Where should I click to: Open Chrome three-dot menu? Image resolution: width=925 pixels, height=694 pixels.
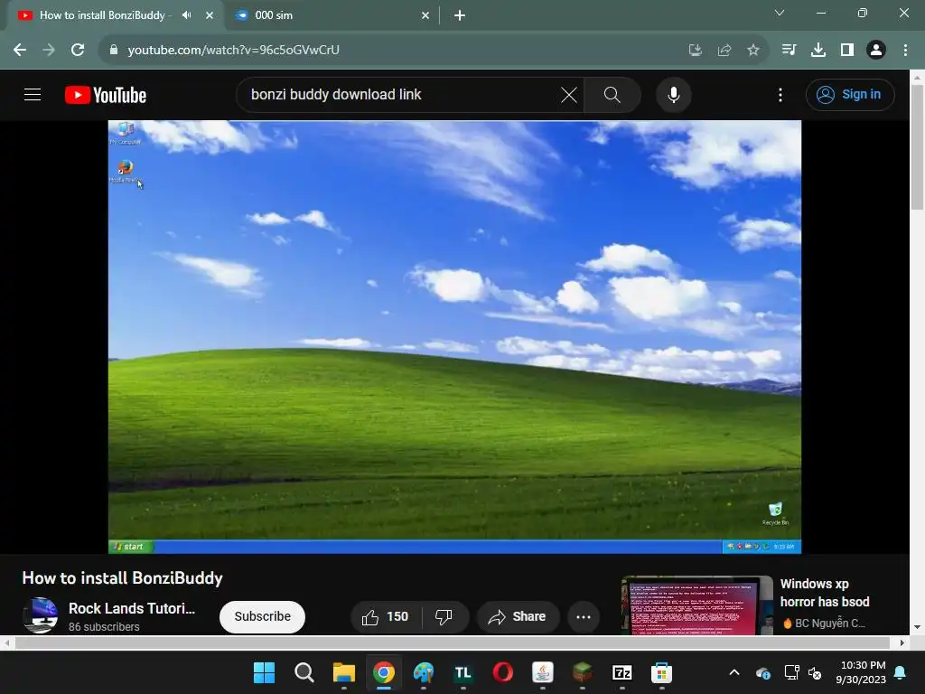point(905,51)
